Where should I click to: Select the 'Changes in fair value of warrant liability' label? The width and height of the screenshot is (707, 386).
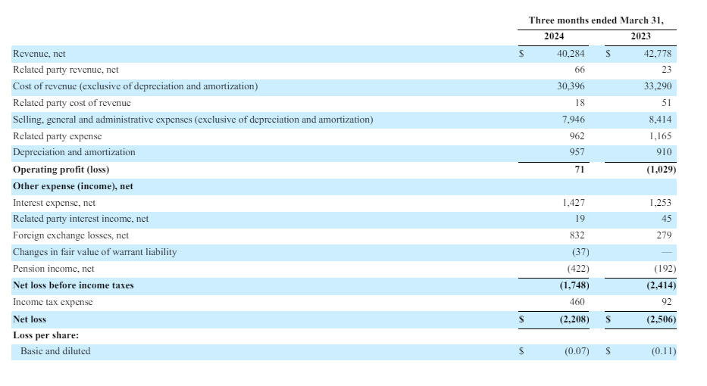[95, 252]
